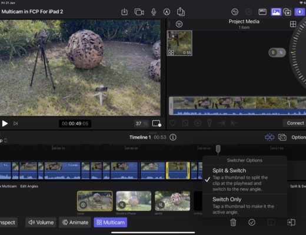Toggle timeline snapping icon
306x235 pixels.
[270, 137]
